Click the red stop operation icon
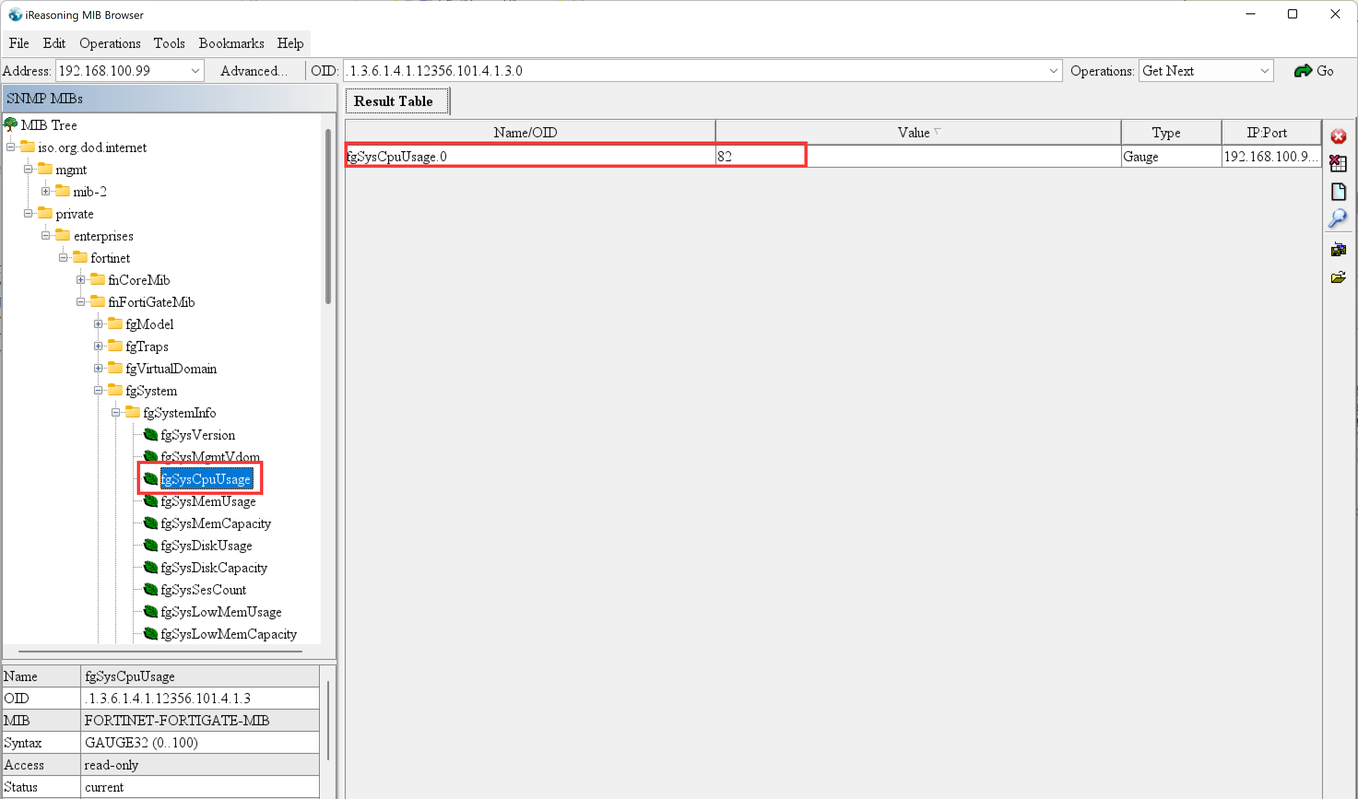This screenshot has height=799, width=1358. (1338, 137)
